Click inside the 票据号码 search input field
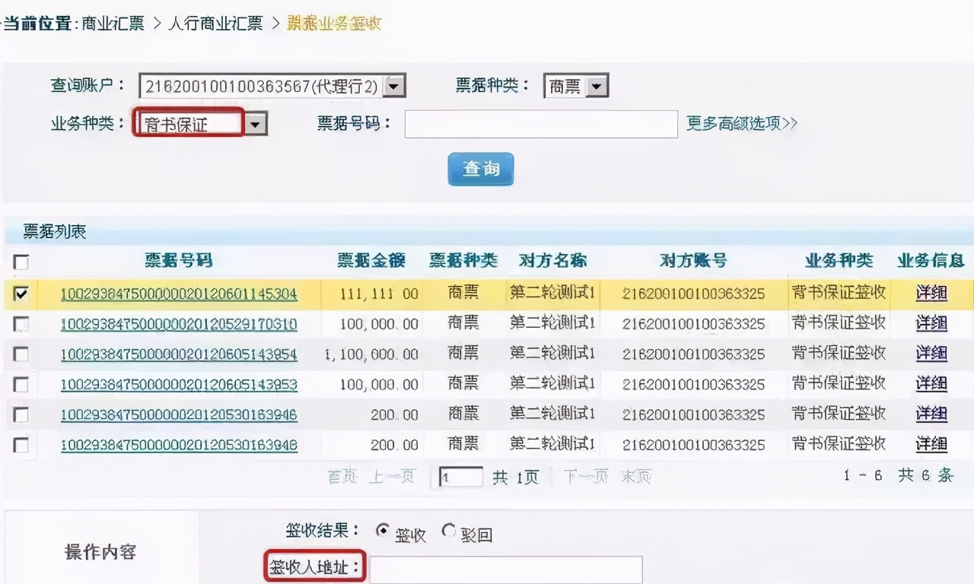This screenshot has width=974, height=584. click(x=540, y=124)
